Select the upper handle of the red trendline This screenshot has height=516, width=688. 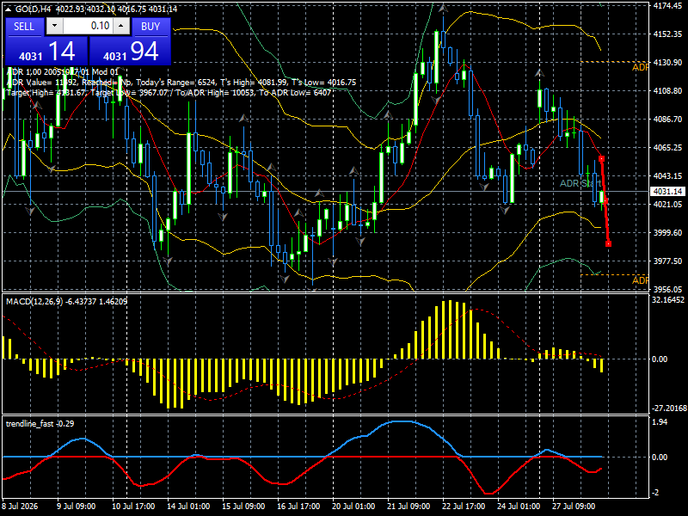pos(601,158)
